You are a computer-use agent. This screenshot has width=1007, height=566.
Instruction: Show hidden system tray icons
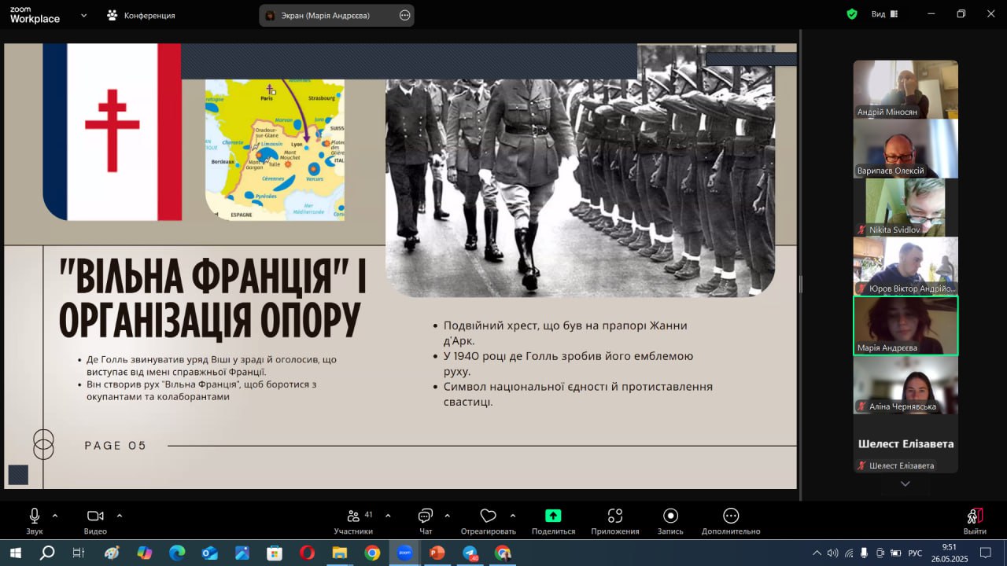(817, 553)
